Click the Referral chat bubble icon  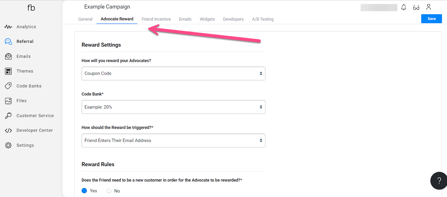[8, 42]
